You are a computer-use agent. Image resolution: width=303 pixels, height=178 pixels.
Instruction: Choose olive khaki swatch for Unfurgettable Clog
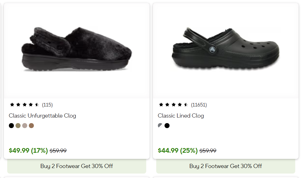18,126
